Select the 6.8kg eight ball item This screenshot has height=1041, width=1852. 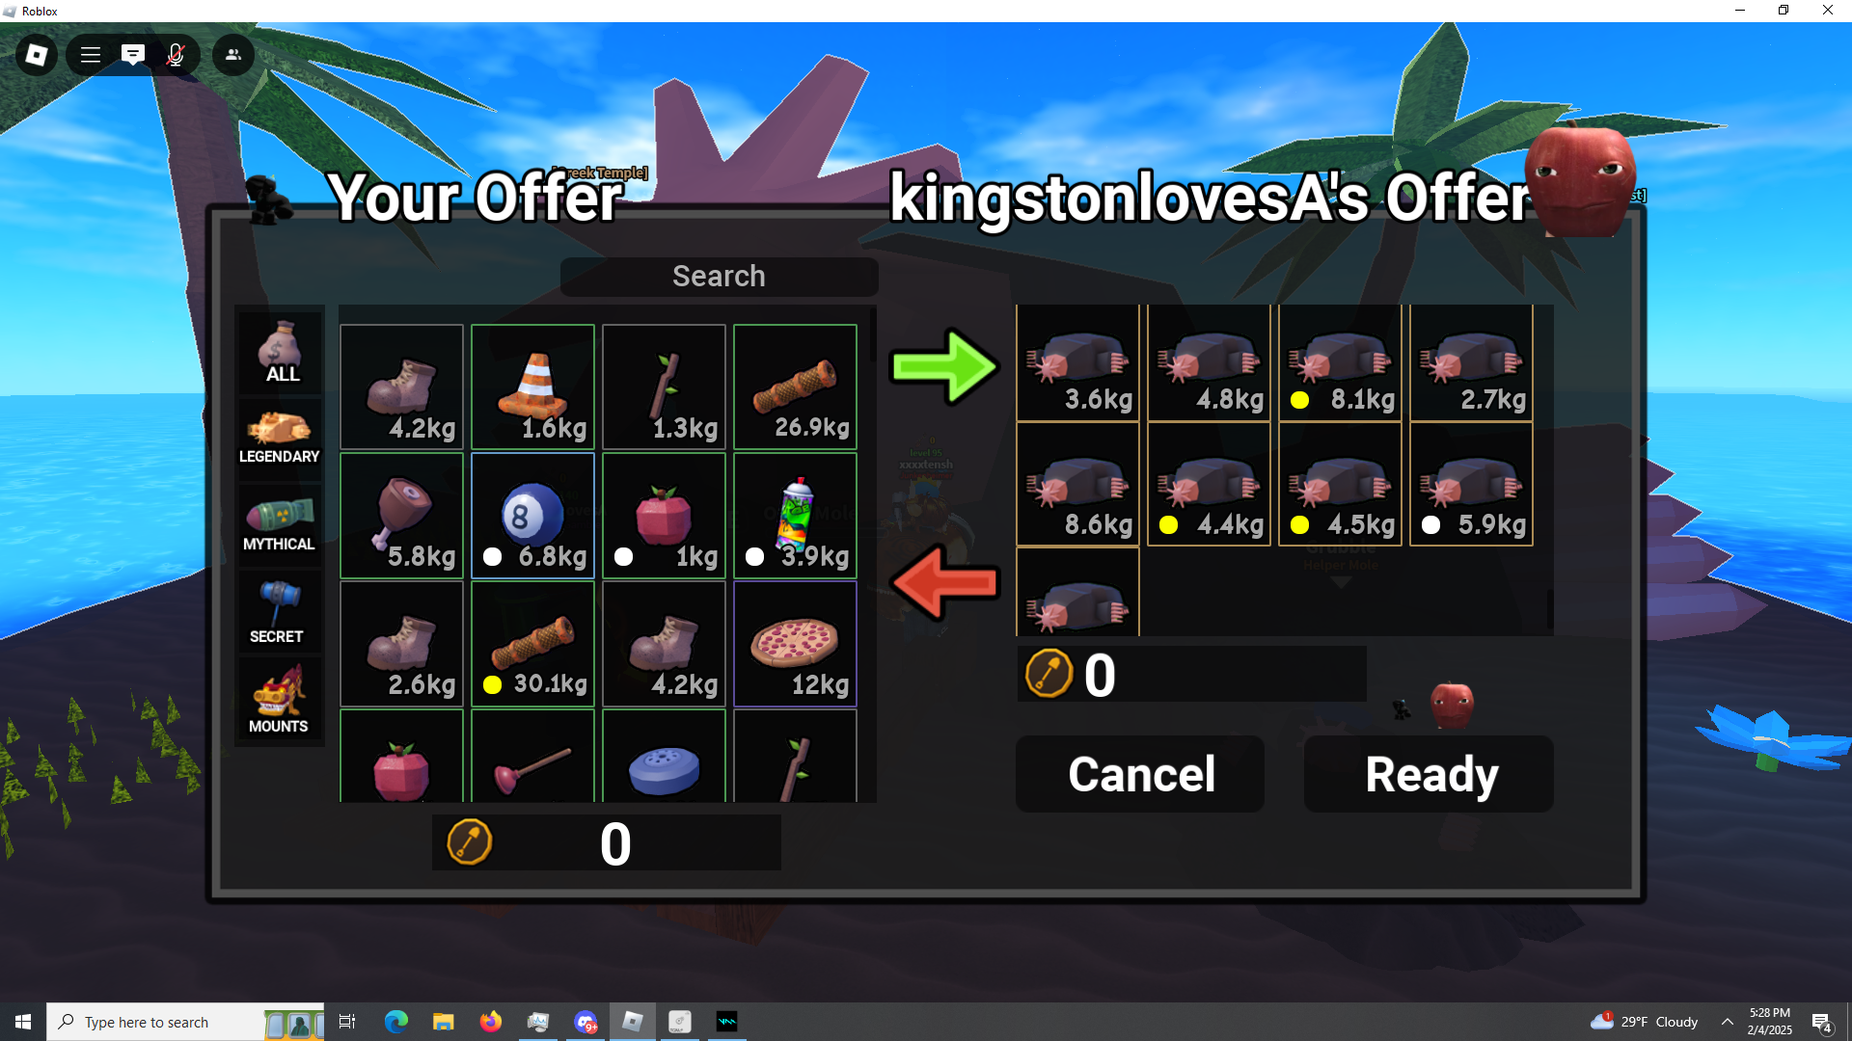[x=532, y=516]
